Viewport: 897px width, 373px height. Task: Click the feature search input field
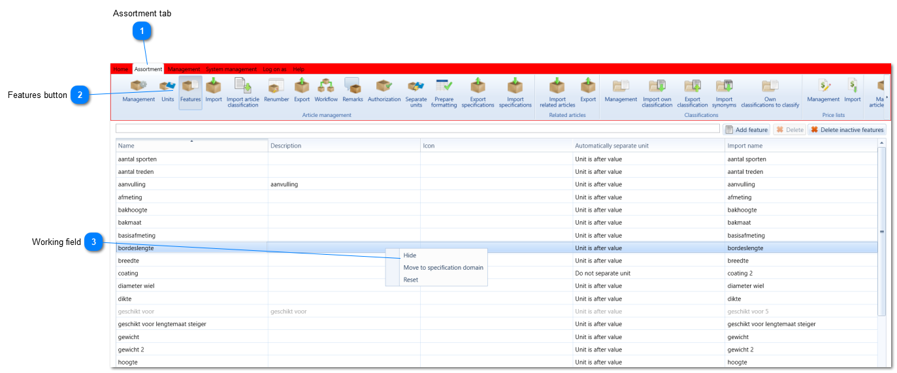[x=417, y=129]
